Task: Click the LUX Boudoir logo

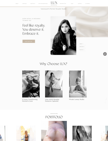Action: 54,4
